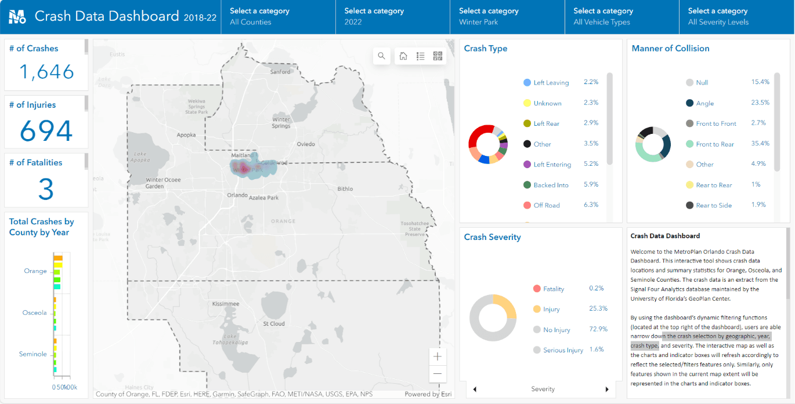Advance Crash Severity panel with right arrow
This screenshot has width=795, height=404.
pyautogui.click(x=607, y=389)
